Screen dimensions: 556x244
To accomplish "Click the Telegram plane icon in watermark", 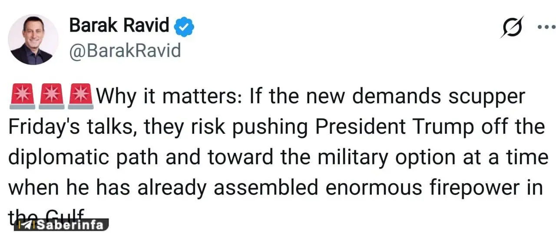I will [x=28, y=225].
